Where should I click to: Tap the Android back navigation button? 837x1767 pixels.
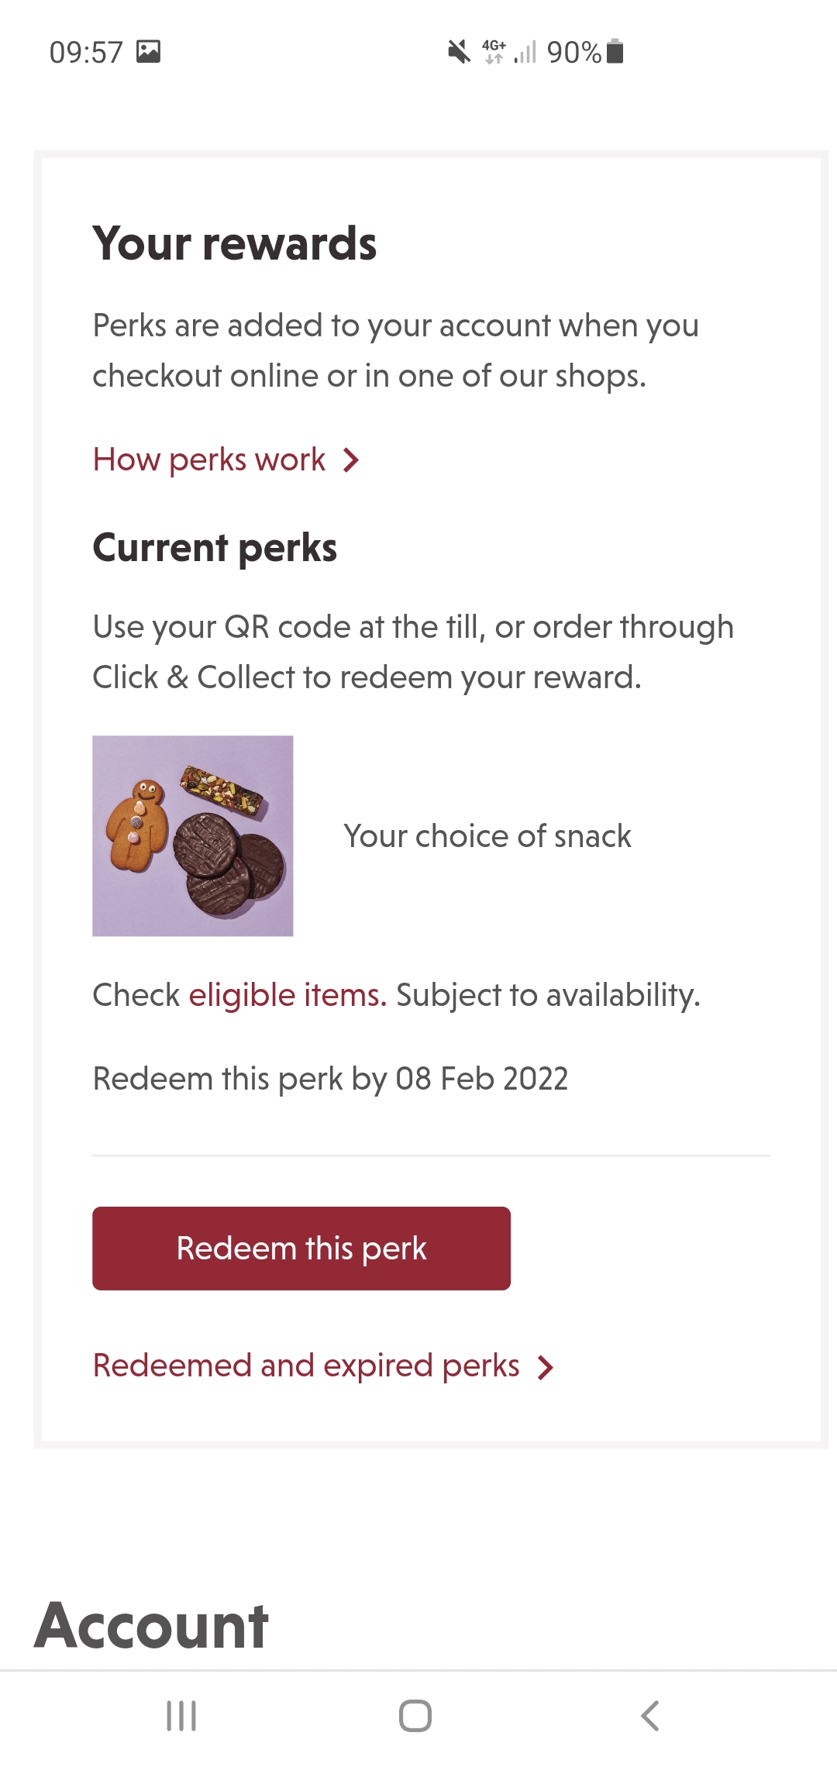click(649, 1716)
